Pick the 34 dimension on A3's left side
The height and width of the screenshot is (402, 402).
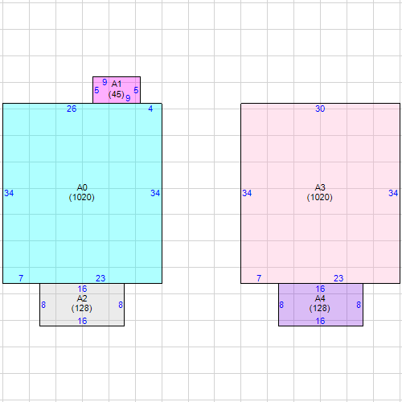click(247, 193)
